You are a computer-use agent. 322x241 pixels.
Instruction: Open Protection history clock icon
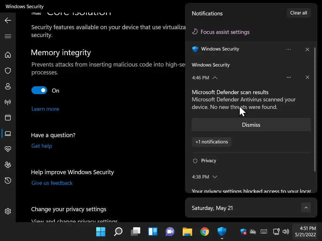8,180
